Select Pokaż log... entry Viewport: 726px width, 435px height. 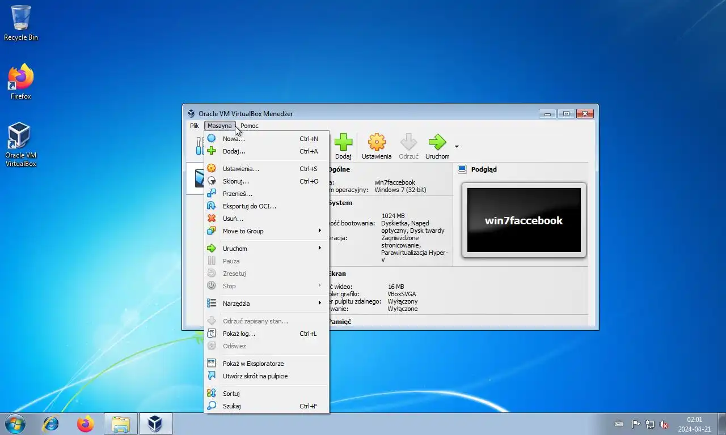click(x=267, y=334)
